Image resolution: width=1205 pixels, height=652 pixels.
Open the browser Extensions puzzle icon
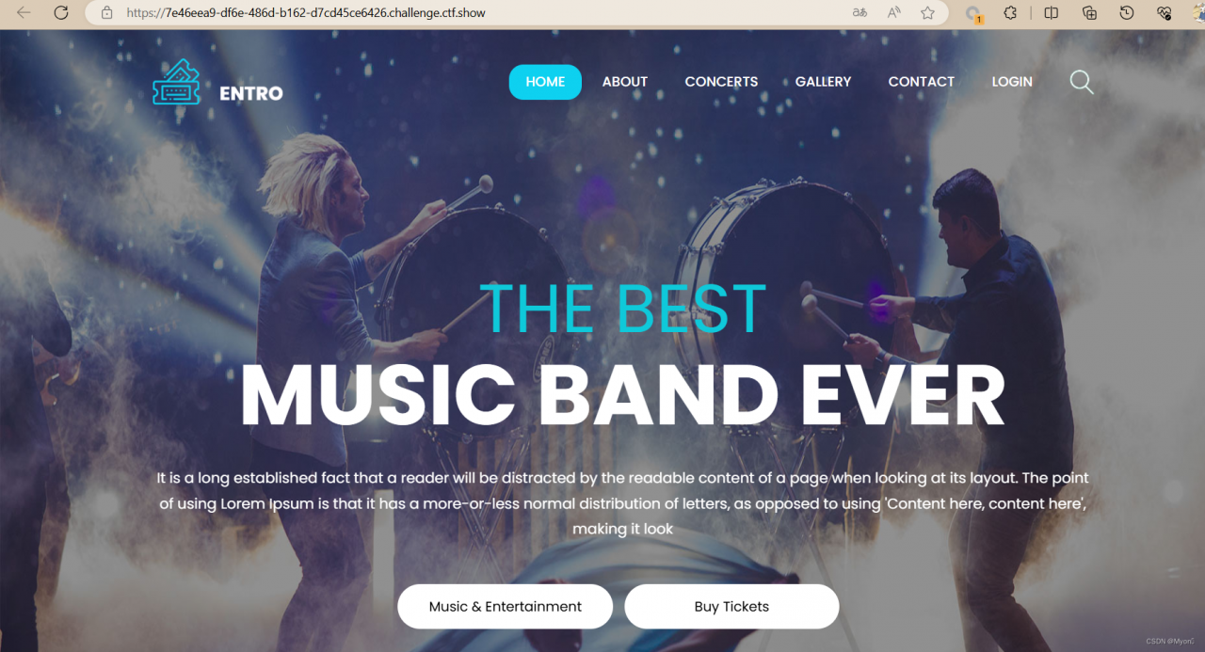pyautogui.click(x=1010, y=13)
